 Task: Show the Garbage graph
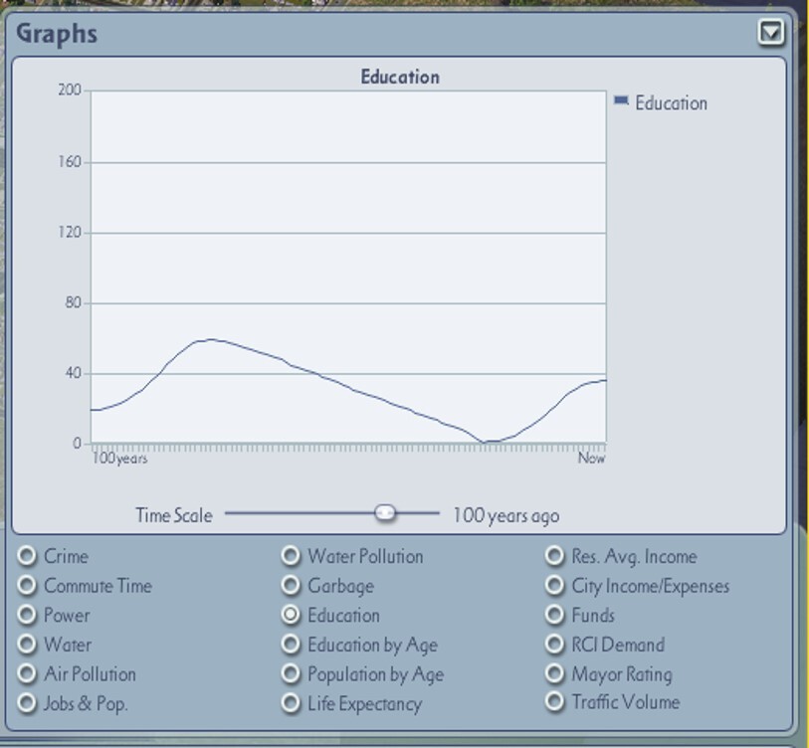click(x=291, y=586)
